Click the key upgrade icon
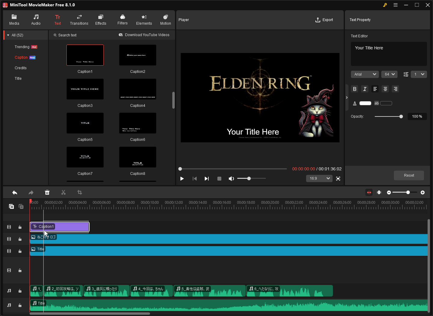Viewport: 433px width, 316px height. [x=385, y=5]
